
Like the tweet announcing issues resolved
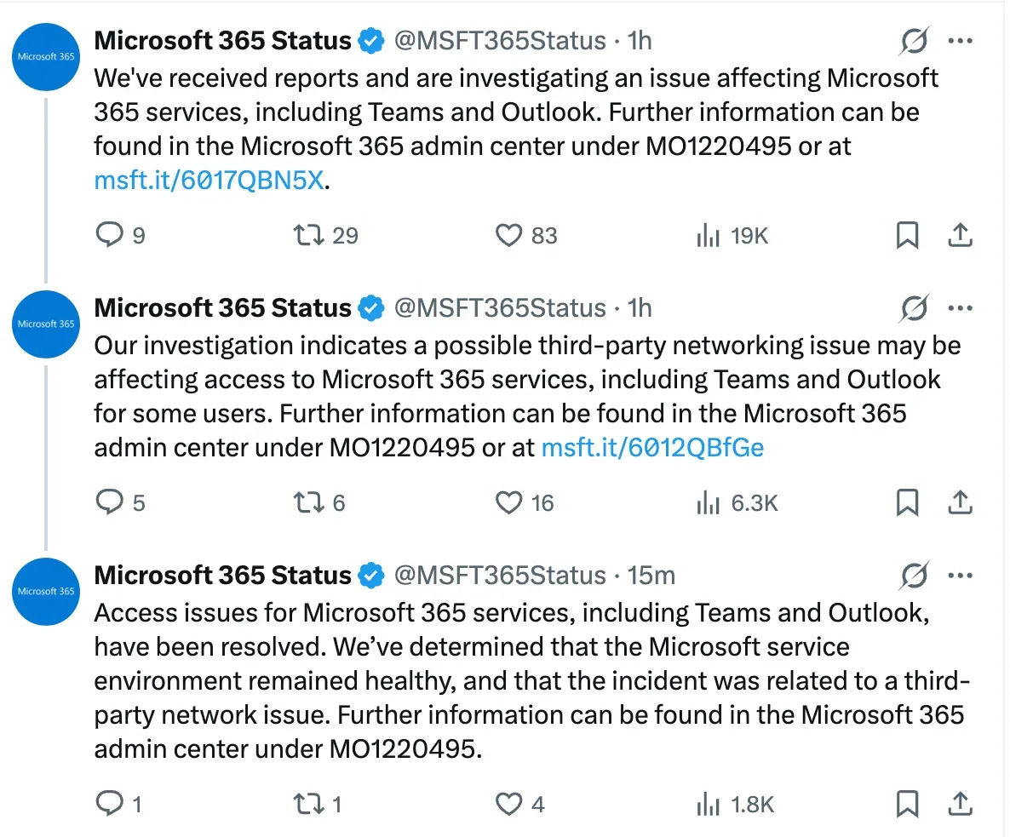508,804
